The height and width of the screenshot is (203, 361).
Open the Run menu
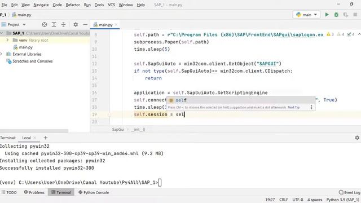tap(87, 5)
